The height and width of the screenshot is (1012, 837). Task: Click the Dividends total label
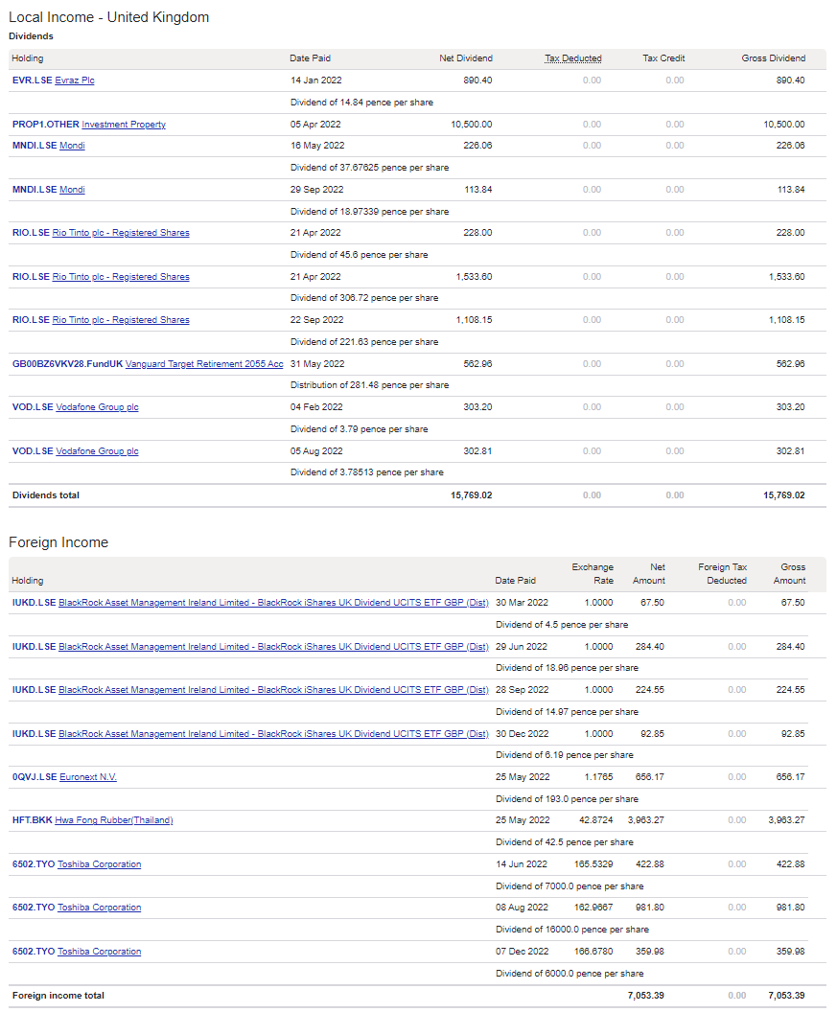coord(46,495)
